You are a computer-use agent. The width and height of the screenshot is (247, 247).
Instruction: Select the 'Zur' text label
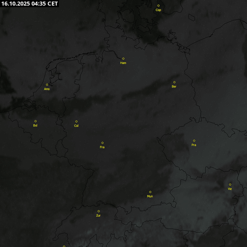click(98, 216)
